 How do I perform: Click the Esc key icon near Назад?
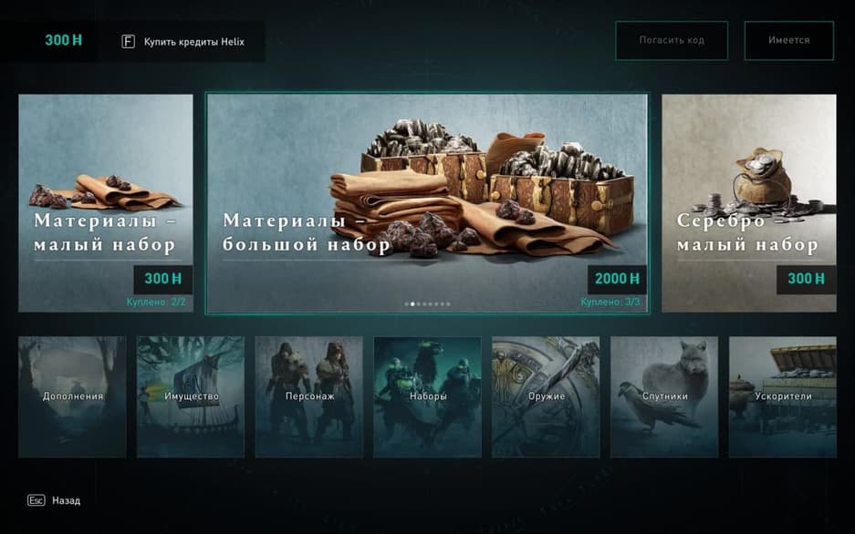click(36, 500)
